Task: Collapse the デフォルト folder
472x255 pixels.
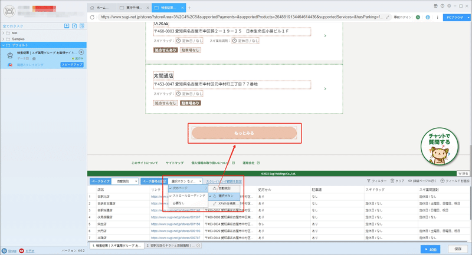Action: (x=4, y=45)
